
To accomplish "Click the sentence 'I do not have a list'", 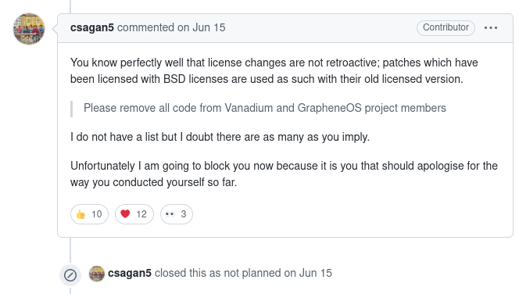I will click(220, 137).
